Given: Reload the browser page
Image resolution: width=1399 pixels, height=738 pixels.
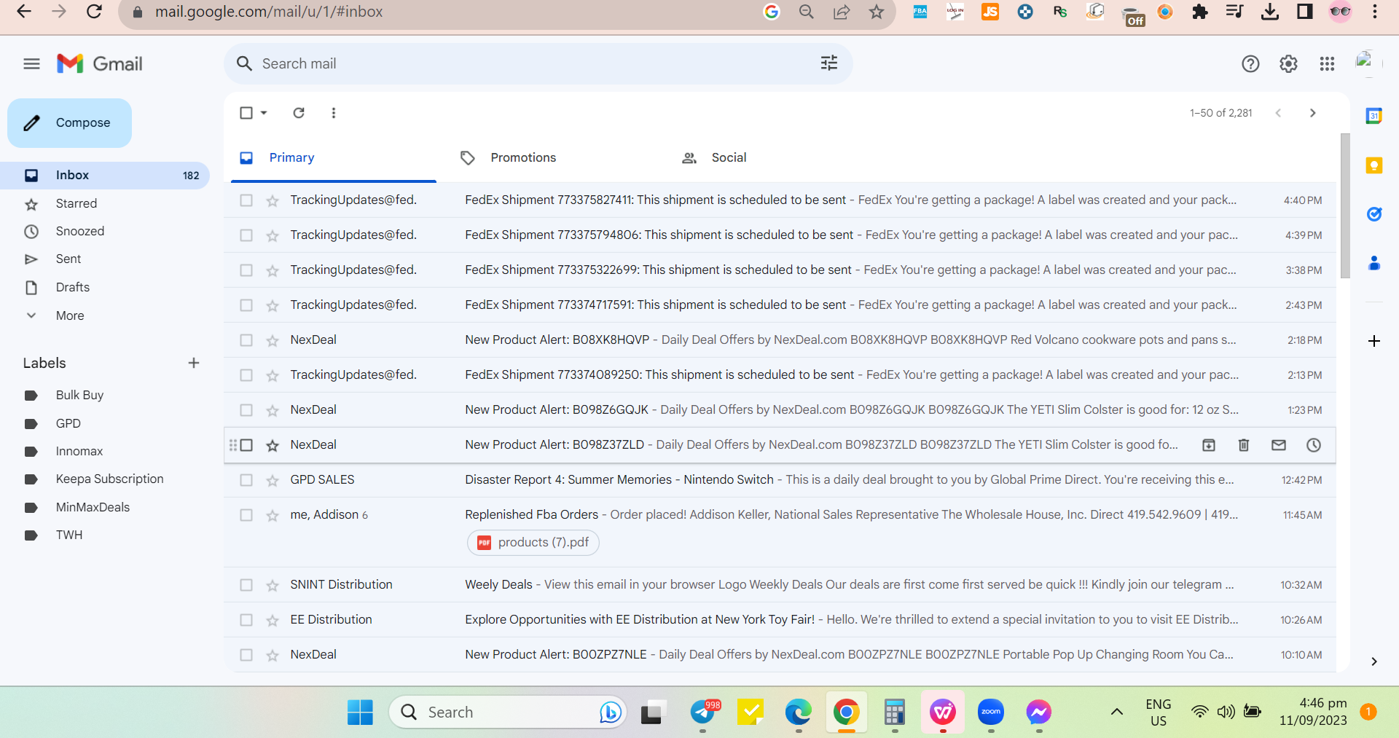Looking at the screenshot, I should click(x=94, y=12).
